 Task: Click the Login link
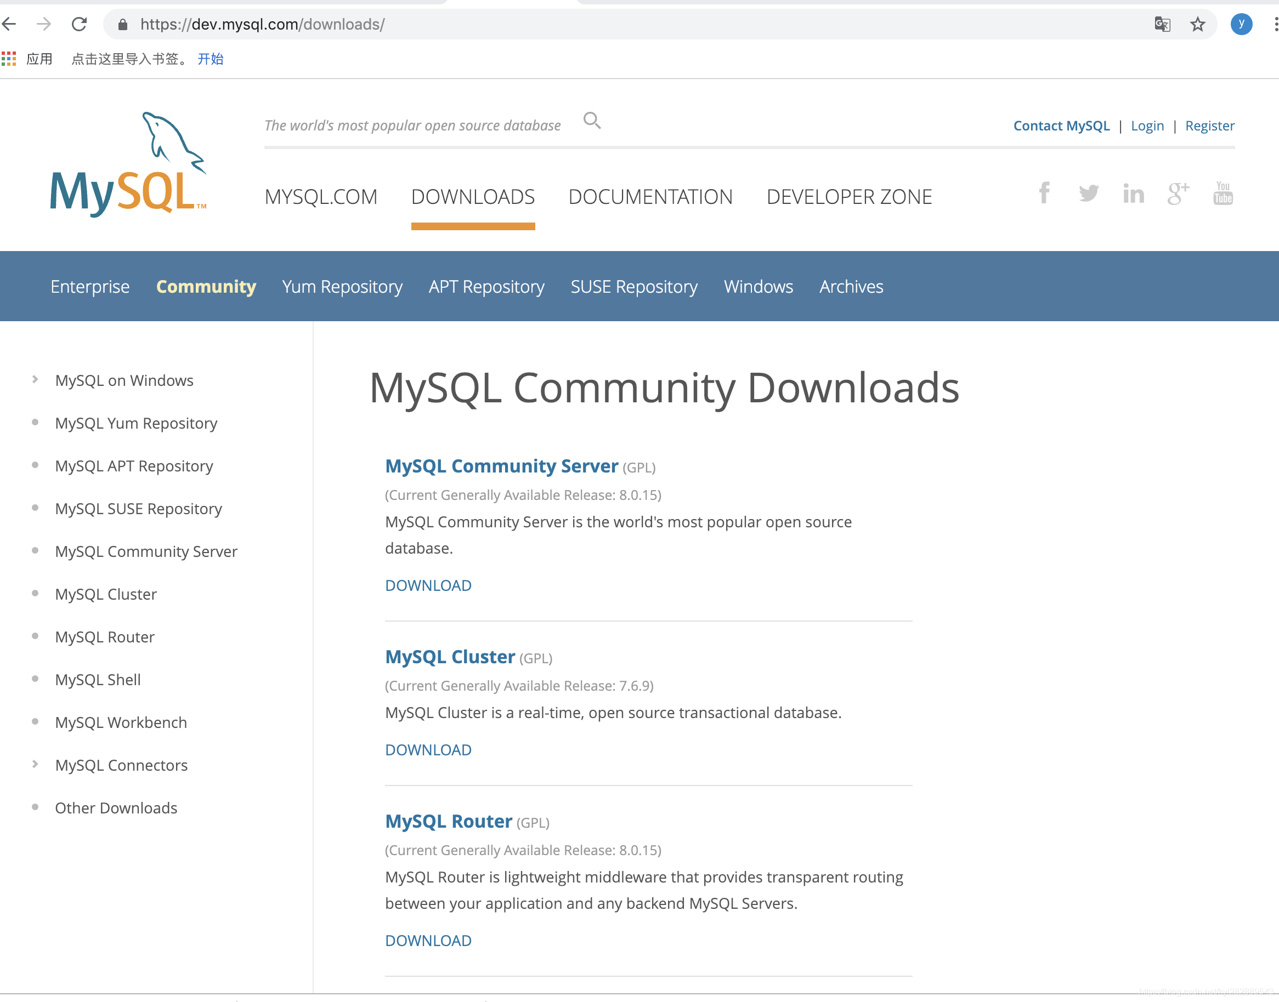1147,126
